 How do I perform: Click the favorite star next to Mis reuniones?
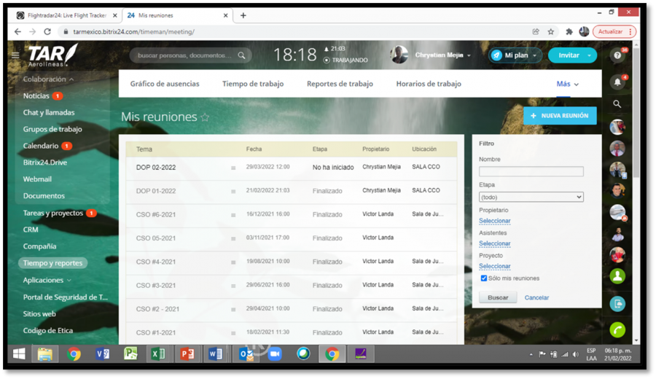coord(205,117)
